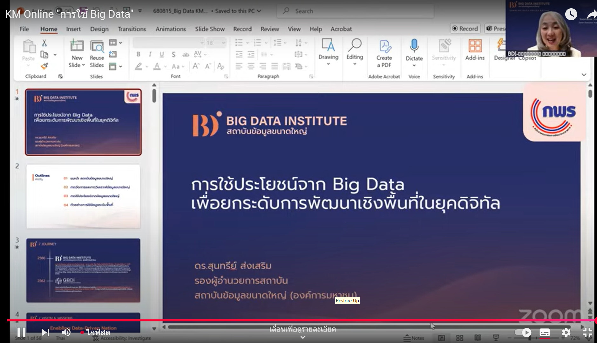Viewport: 597px width, 343px height.
Task: Select slide 1 thumbnail
Action: (83, 122)
